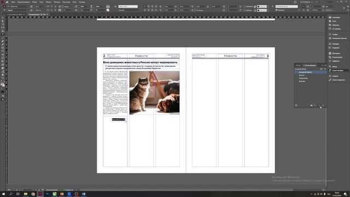Click the search field in the top bar
Screen dimensions: 350x197
324,2
